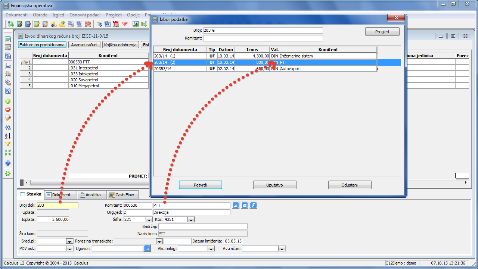Click the red gem toolbar icon
The height and width of the screenshot is (269, 478).
[x=124, y=24]
